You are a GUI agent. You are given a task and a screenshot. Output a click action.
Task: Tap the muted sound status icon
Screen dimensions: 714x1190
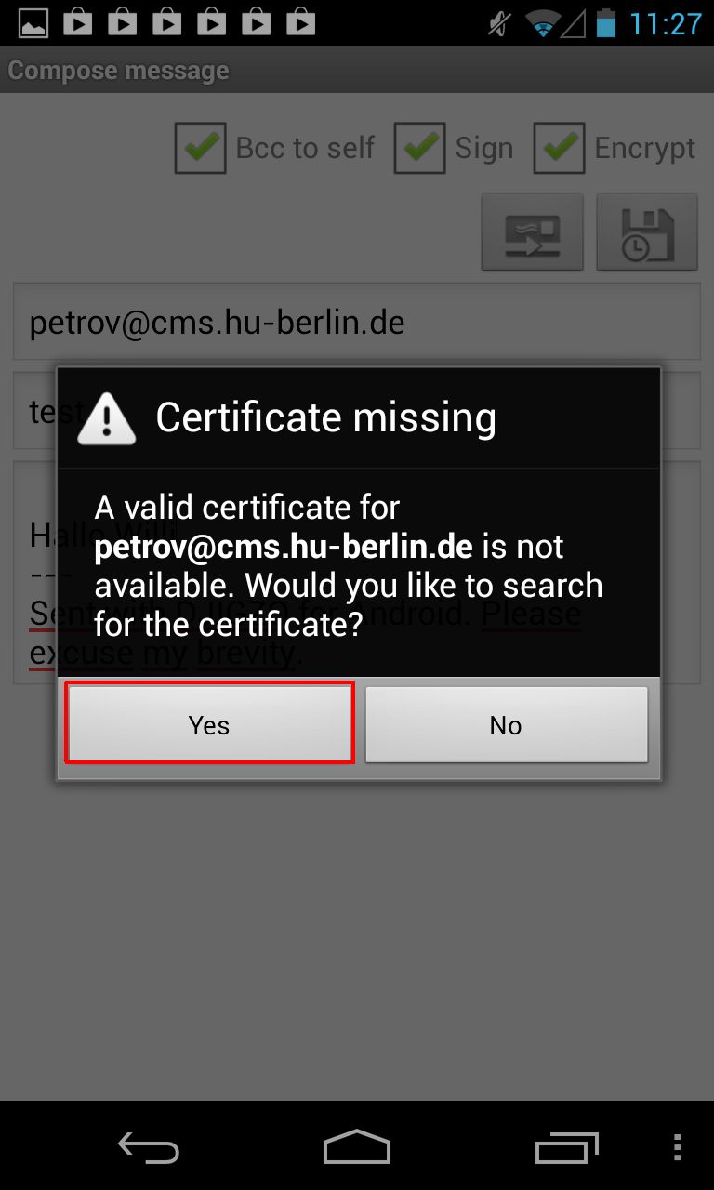tap(500, 23)
